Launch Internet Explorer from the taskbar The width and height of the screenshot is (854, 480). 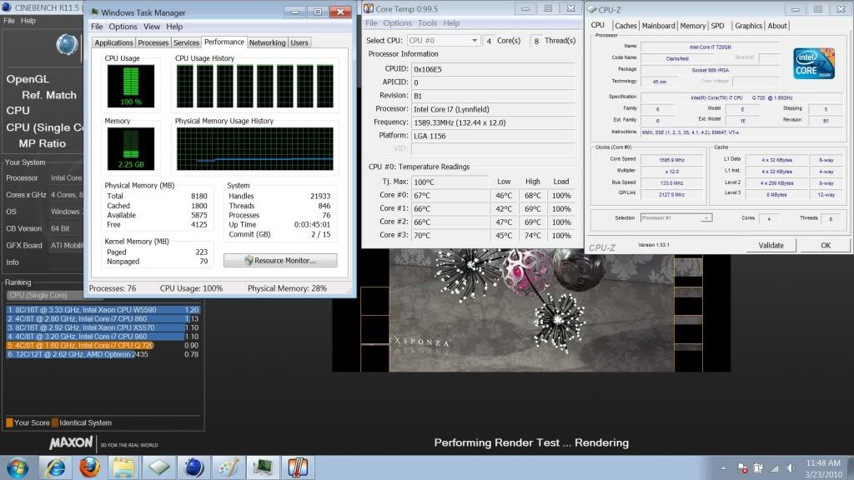pyautogui.click(x=56, y=467)
